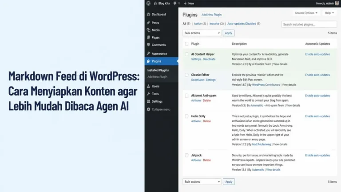Enable auto-updates for Akismet Anti-spam

coord(317,96)
